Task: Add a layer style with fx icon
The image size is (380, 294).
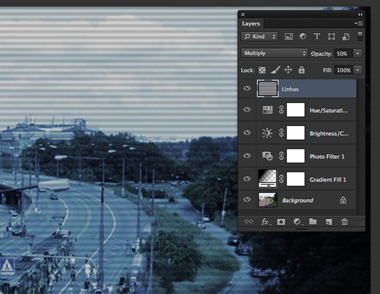Action: click(x=265, y=222)
